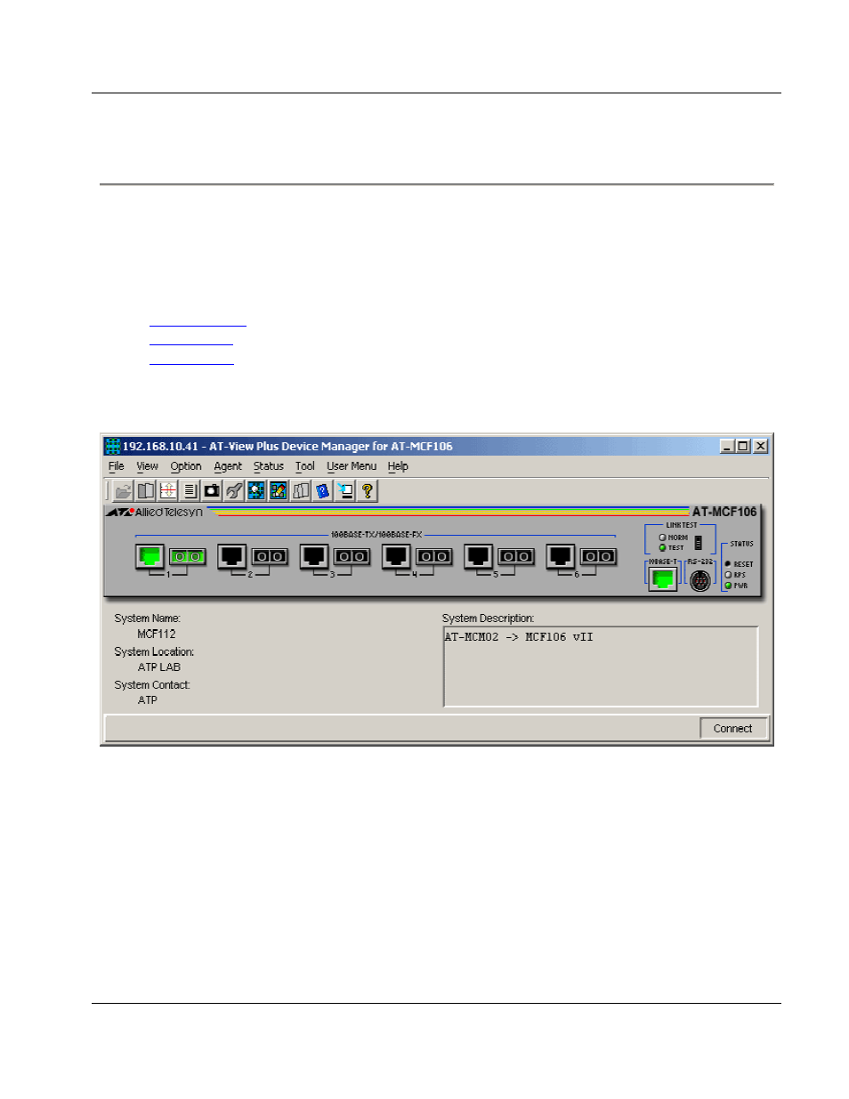
Task: Select the RJ-45 copper port 5
Action: [478, 556]
